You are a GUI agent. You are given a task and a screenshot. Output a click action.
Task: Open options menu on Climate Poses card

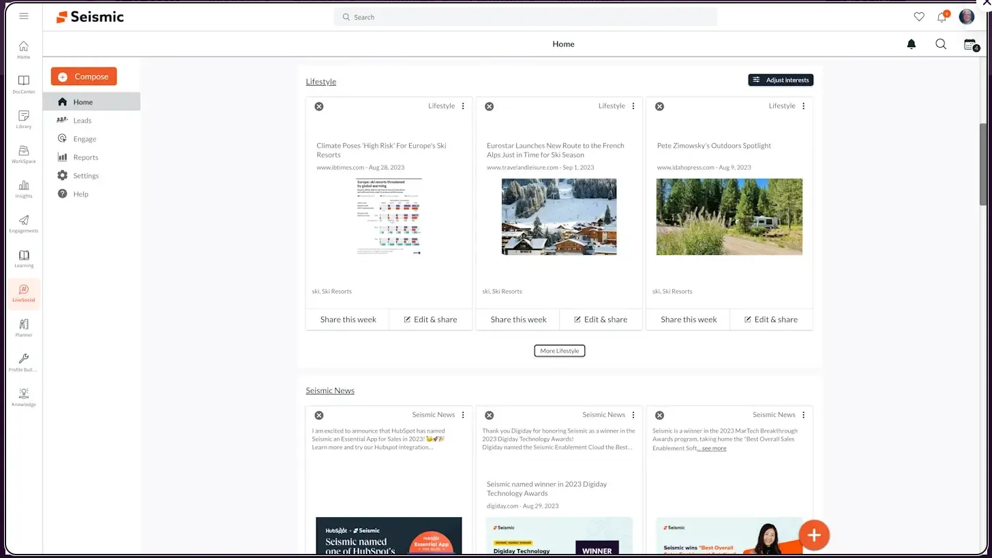tap(463, 106)
